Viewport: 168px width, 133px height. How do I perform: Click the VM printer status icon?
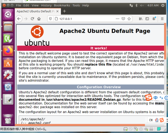coord(141,129)
